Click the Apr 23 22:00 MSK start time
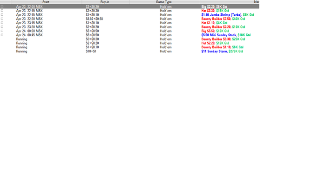The width and height of the screenshot is (326, 183). [29, 7]
